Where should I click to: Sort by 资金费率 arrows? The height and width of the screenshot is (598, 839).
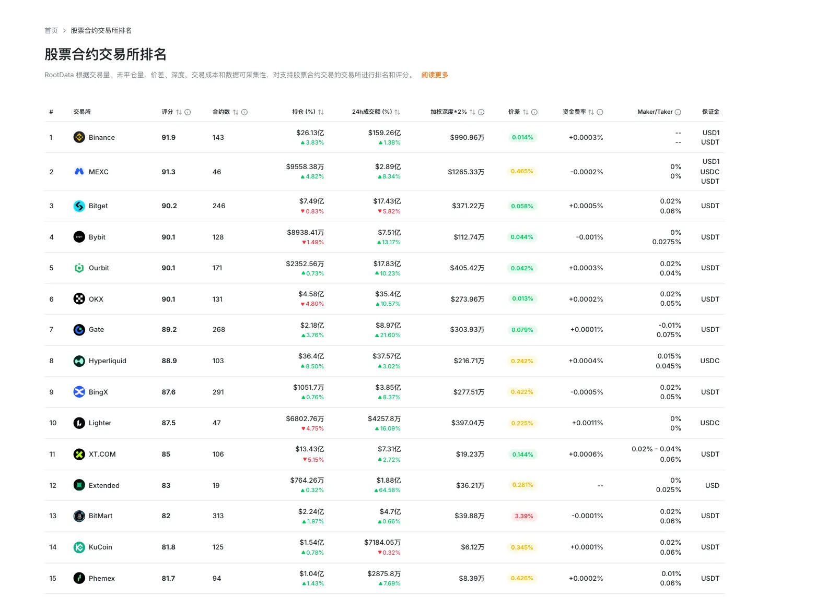(591, 112)
